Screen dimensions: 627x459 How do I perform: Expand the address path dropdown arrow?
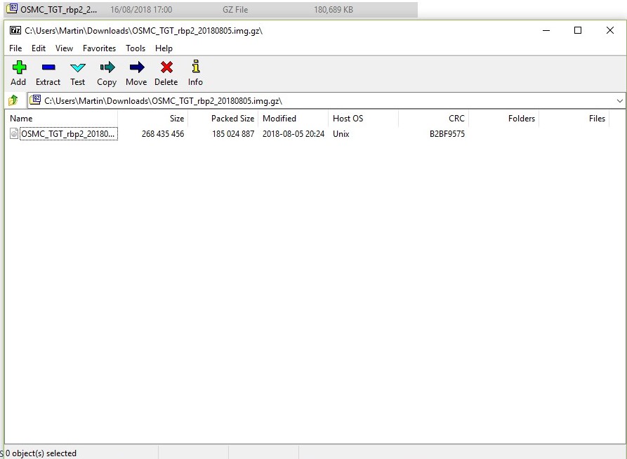pos(619,101)
